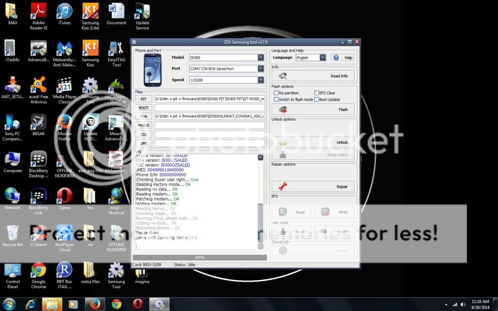Expand the Language dropdown showing English
498x311 pixels.
click(322, 57)
